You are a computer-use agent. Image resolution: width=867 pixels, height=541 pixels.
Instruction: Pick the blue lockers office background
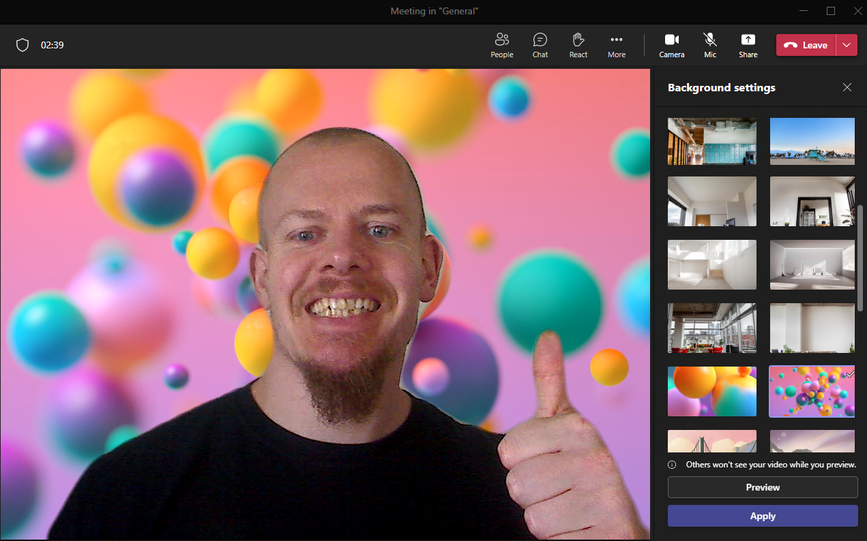click(711, 141)
